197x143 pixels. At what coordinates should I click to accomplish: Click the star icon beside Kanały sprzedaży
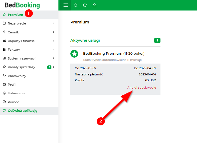[4, 67]
